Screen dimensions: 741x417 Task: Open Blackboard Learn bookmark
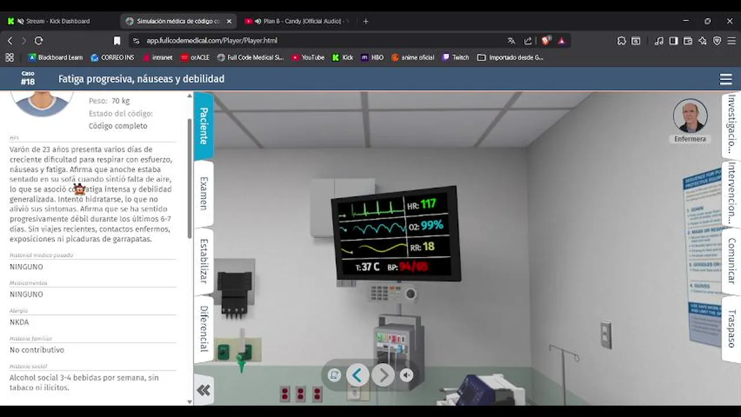click(x=55, y=57)
